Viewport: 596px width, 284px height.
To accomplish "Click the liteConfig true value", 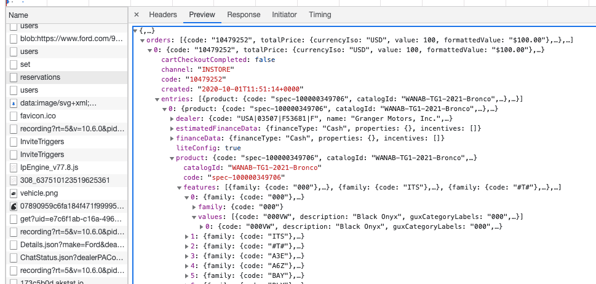I will point(233,148).
